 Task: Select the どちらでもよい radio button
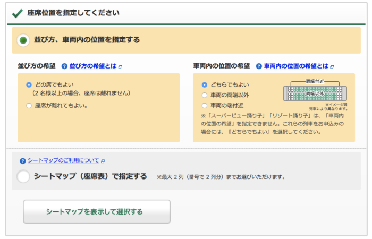pos(205,84)
